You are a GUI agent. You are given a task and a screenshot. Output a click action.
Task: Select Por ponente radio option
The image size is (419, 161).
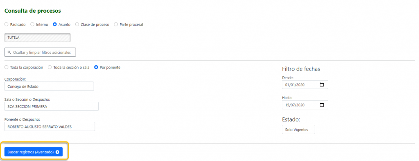(x=96, y=68)
